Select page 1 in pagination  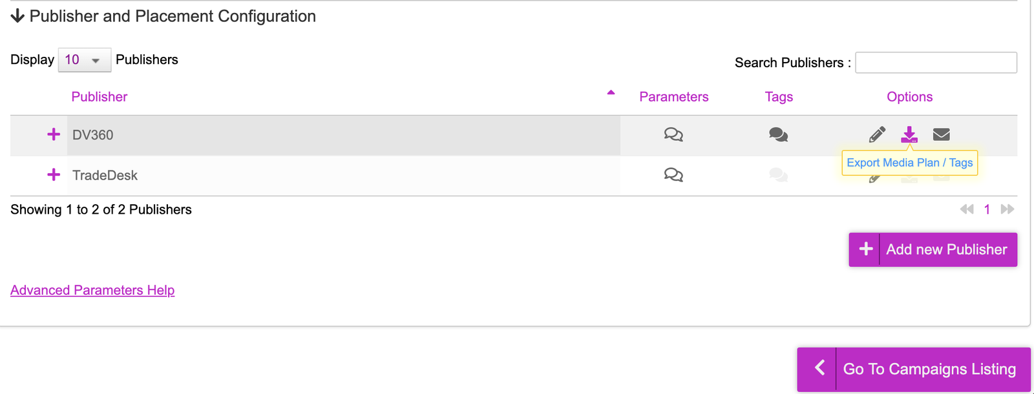coord(987,209)
